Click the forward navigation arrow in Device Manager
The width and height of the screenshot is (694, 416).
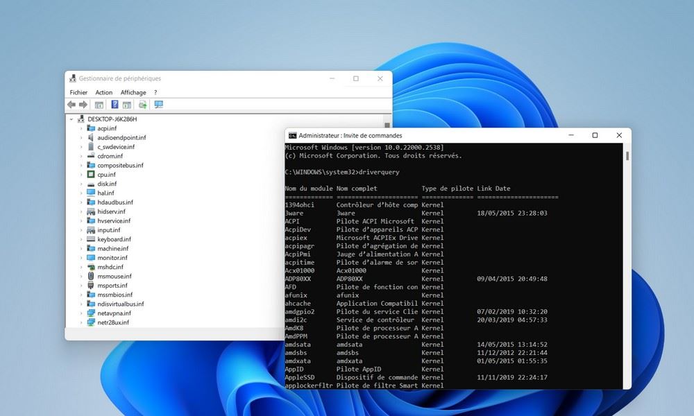pos(83,105)
